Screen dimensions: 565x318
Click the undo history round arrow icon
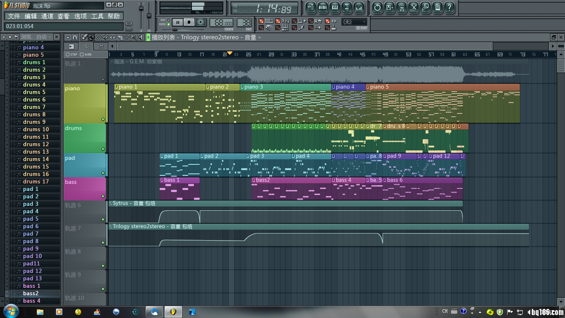tap(377, 7)
